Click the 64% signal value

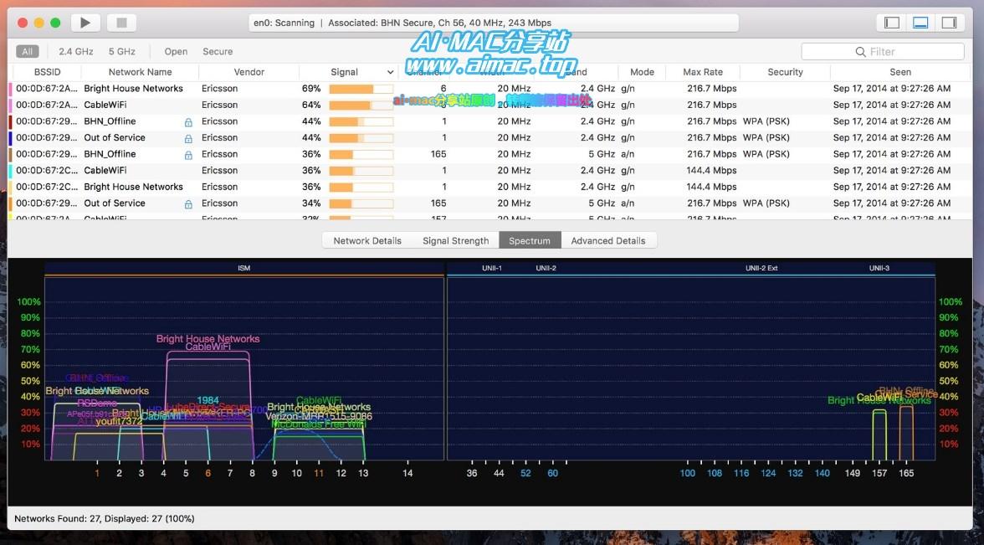coord(311,105)
